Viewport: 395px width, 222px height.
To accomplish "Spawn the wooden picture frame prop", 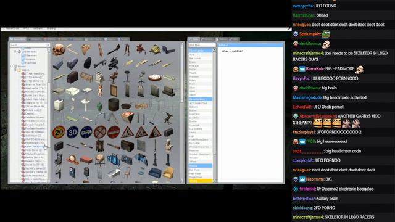I will (x=114, y=91).
